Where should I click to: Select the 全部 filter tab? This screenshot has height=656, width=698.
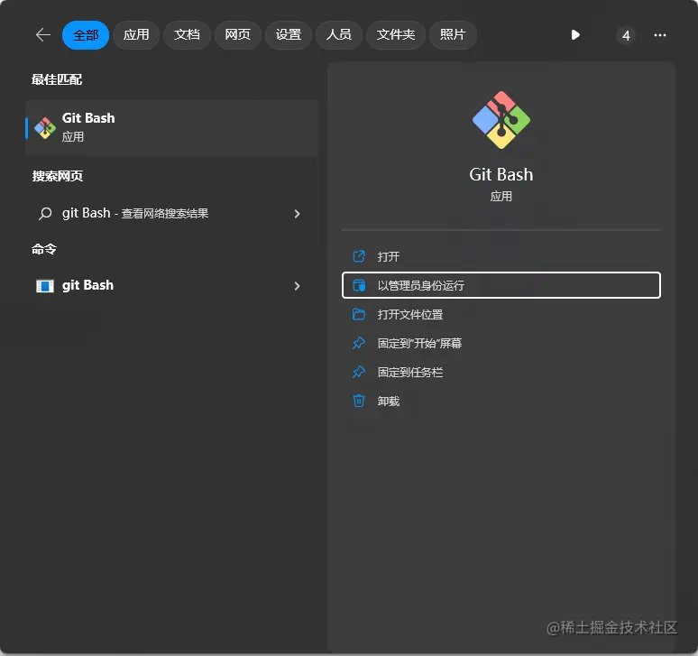86,34
